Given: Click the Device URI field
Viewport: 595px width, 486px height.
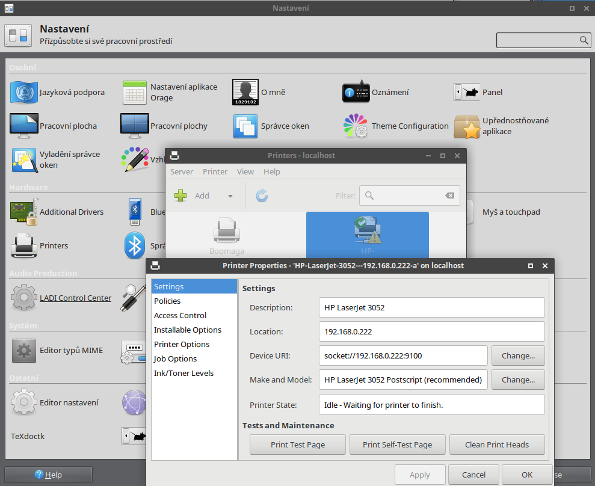Looking at the screenshot, I should (x=403, y=355).
